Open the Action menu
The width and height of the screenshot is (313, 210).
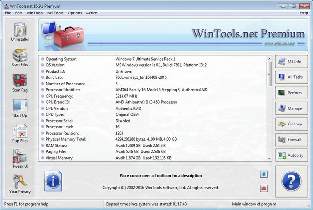point(92,13)
